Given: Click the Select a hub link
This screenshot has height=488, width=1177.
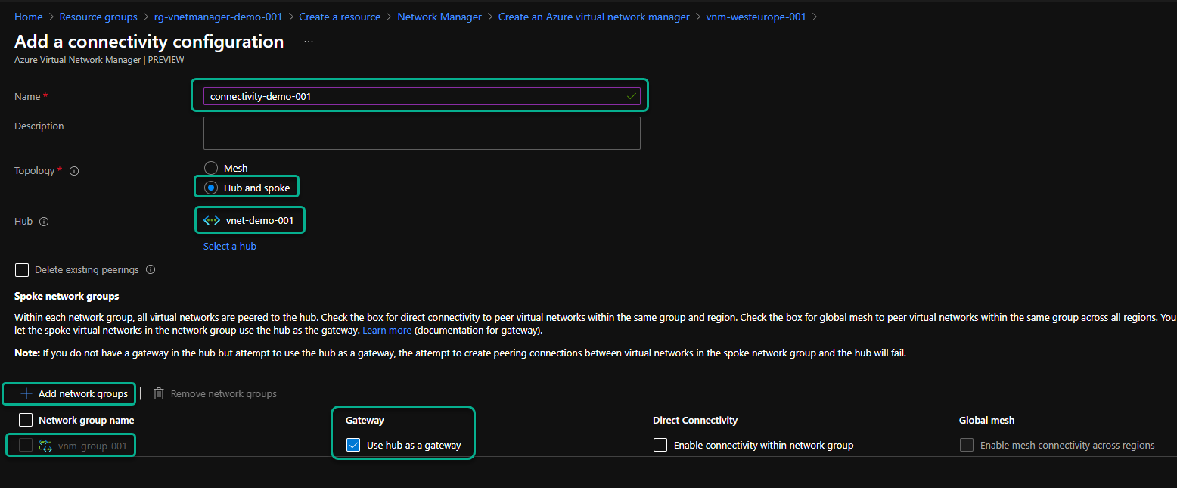Looking at the screenshot, I should (230, 246).
